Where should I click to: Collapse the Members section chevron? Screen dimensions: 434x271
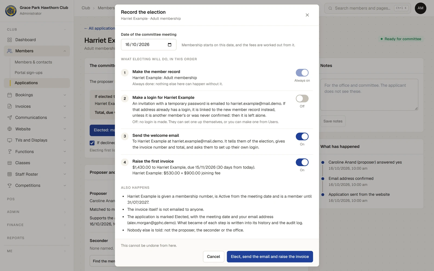coord(65,51)
